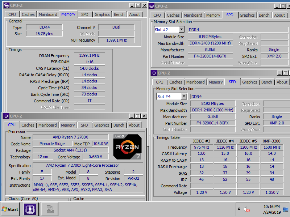Open Bench tab in Slot #2 window

(x=264, y=15)
